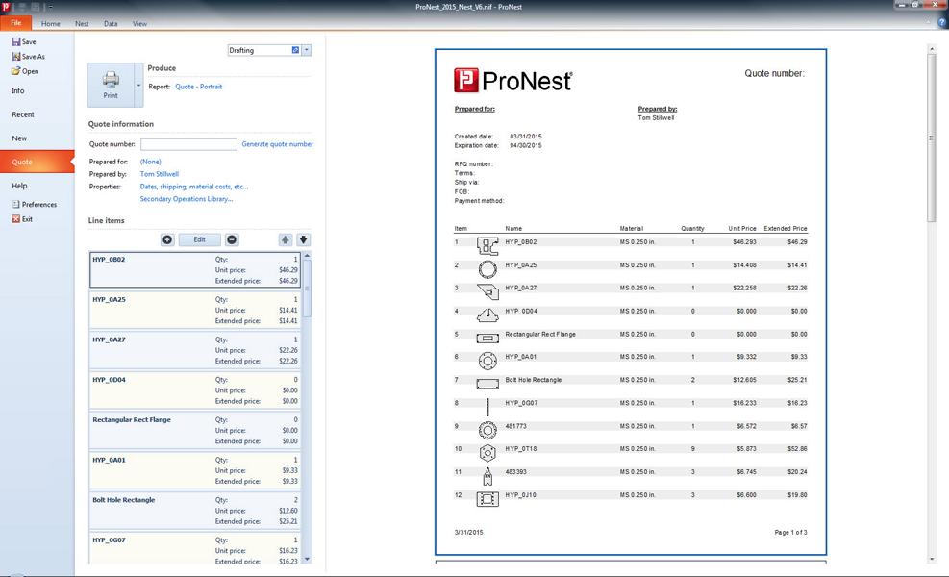Select the Rectangular Rect Flange line item

(x=195, y=430)
